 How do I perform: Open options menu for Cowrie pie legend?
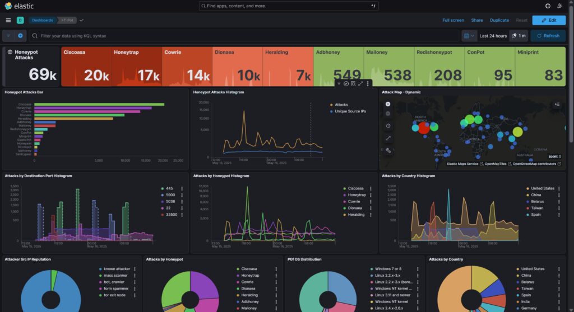click(276, 282)
